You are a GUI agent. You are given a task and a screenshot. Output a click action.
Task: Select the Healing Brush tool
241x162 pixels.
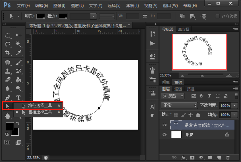tap(8, 63)
